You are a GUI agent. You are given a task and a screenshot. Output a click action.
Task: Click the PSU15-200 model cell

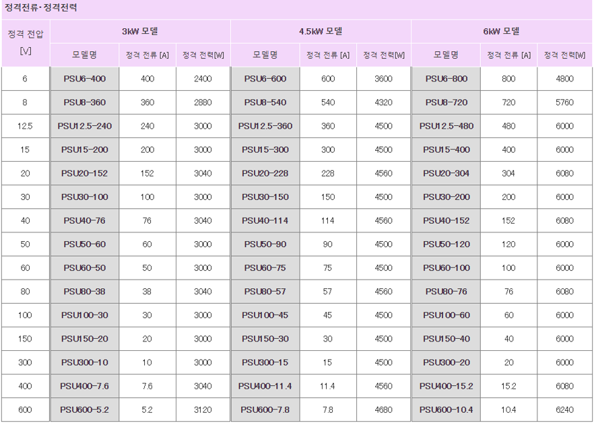click(85, 150)
